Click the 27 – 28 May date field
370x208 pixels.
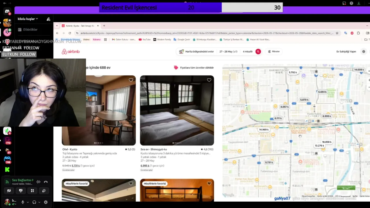click(228, 51)
